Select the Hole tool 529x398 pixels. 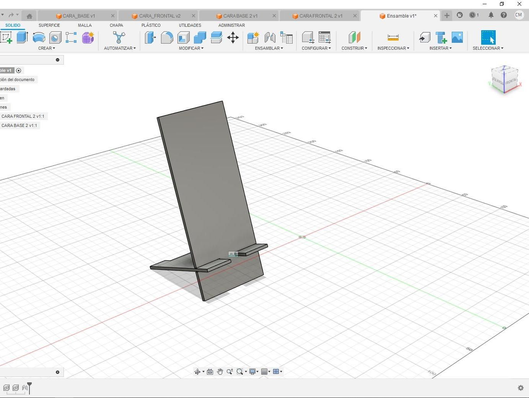click(x=55, y=37)
